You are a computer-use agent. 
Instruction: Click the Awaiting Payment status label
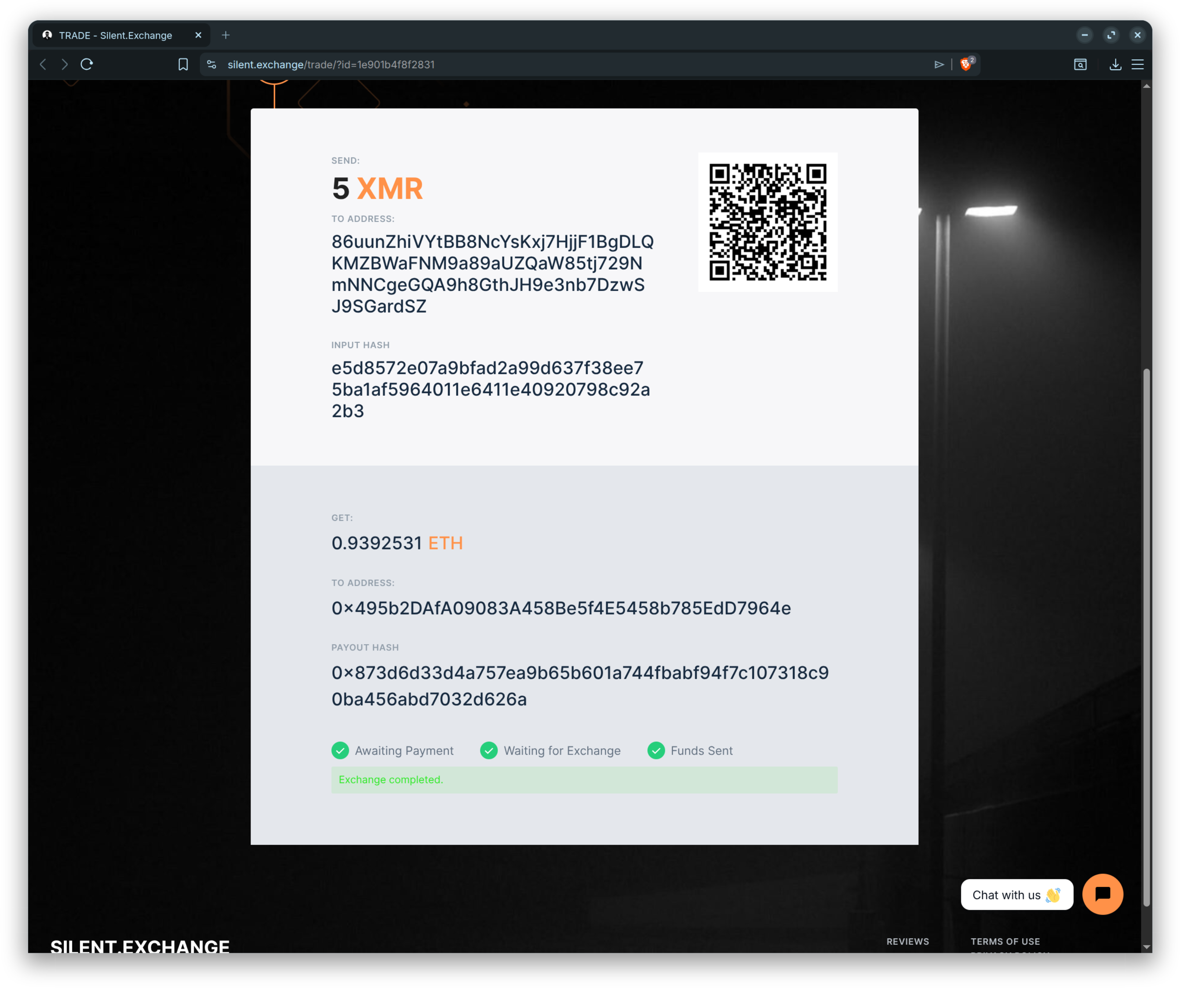pyautogui.click(x=404, y=750)
